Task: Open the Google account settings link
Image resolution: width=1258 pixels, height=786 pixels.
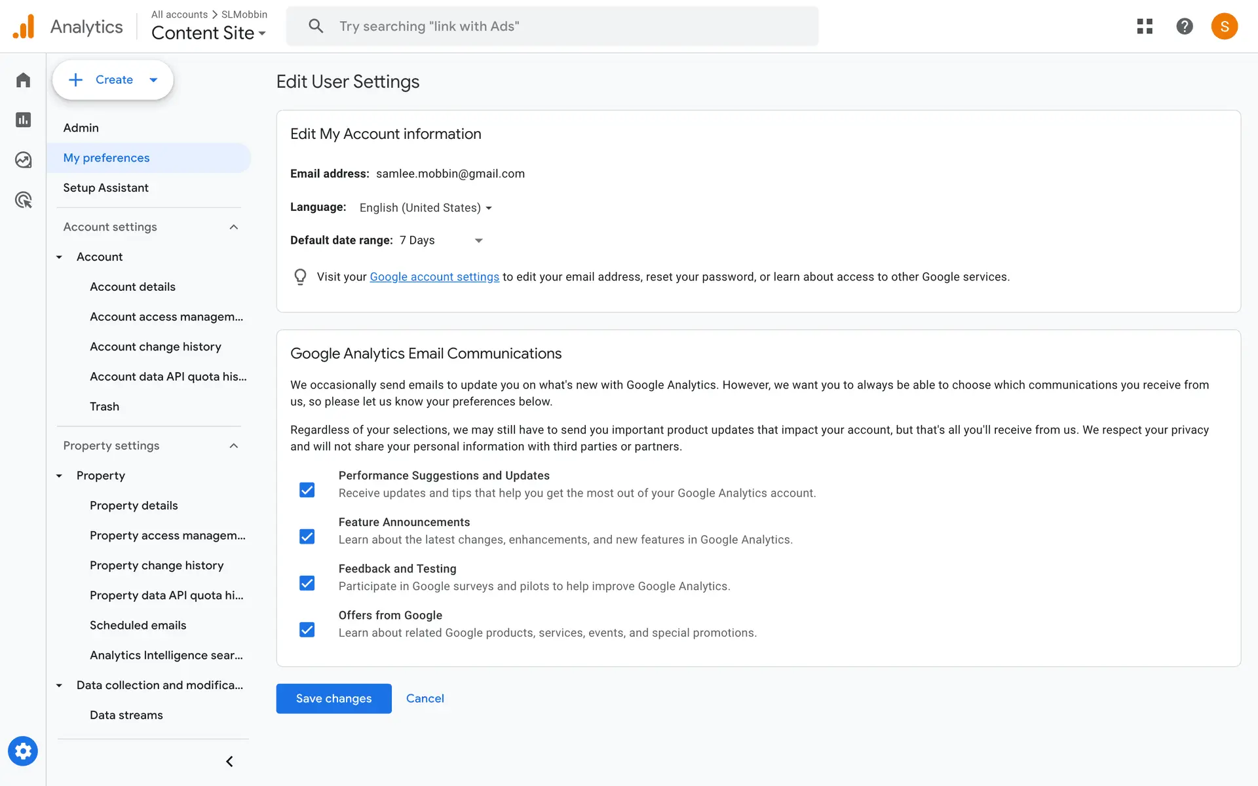Action: pos(434,277)
